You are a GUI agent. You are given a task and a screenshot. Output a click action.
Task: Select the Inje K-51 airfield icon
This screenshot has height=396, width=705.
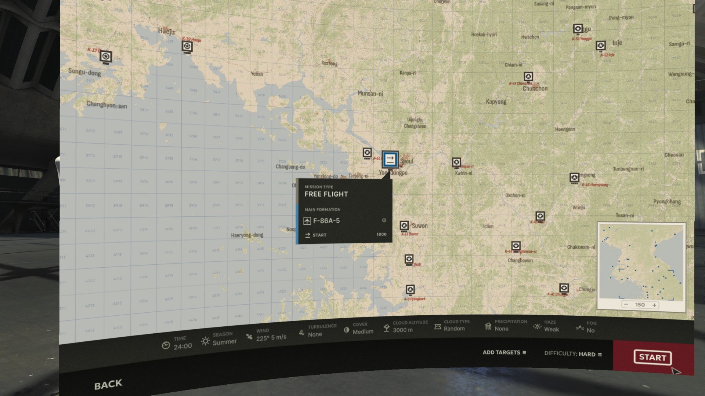[x=601, y=46]
